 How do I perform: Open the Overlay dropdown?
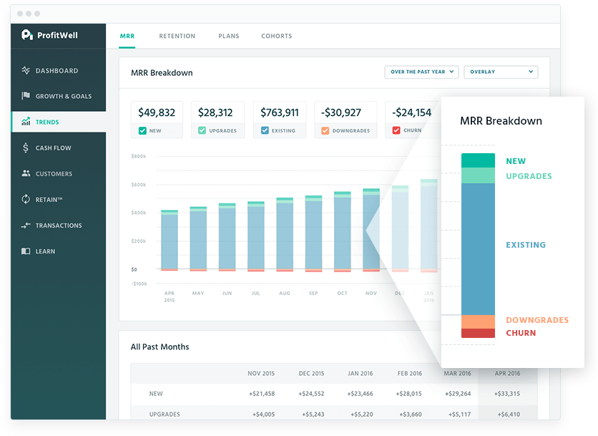point(501,72)
